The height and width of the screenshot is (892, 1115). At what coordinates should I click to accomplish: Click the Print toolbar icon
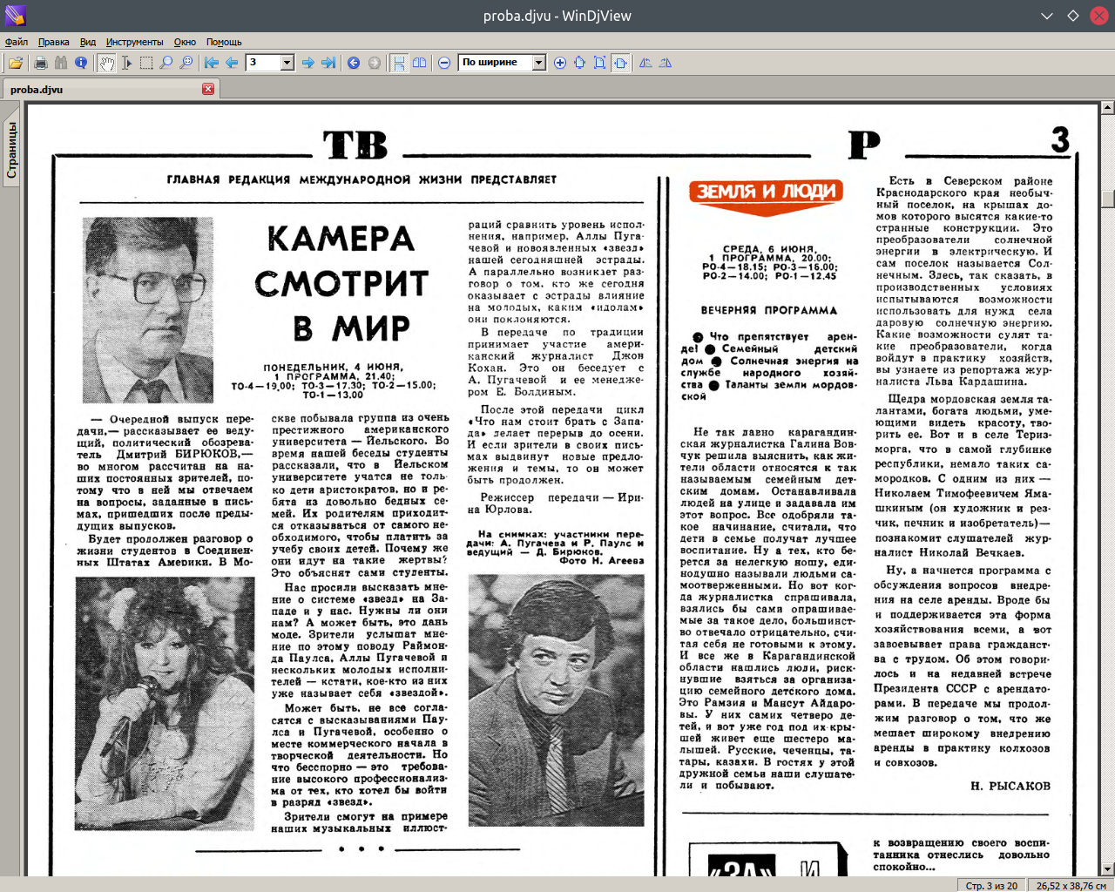pos(40,63)
